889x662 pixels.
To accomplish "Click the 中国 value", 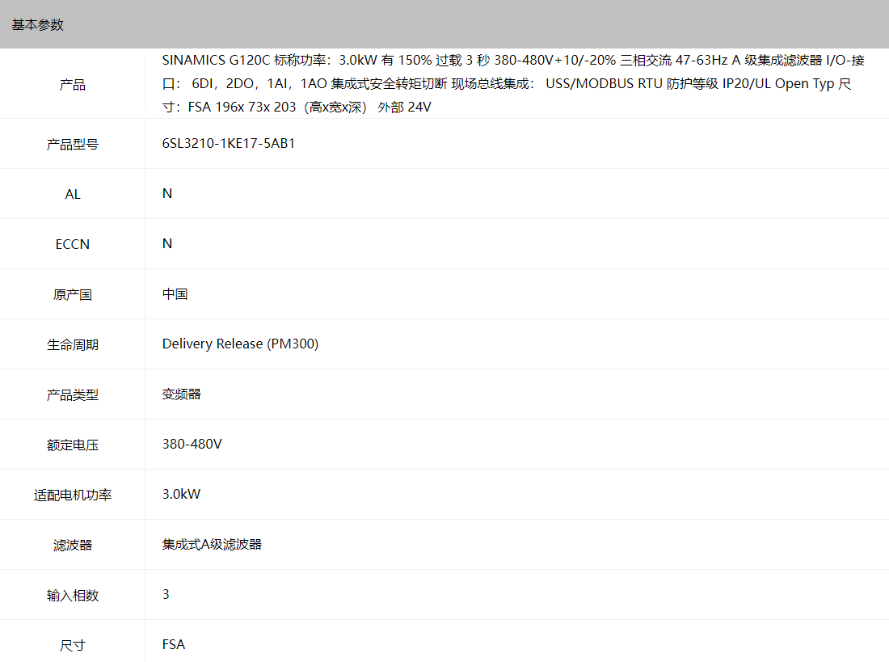I will tap(175, 294).
